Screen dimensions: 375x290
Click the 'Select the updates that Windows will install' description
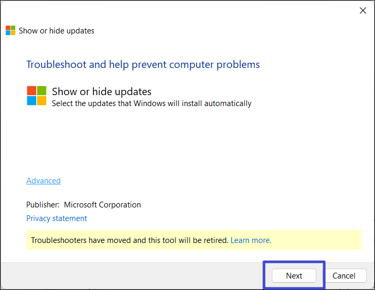[x=151, y=103]
